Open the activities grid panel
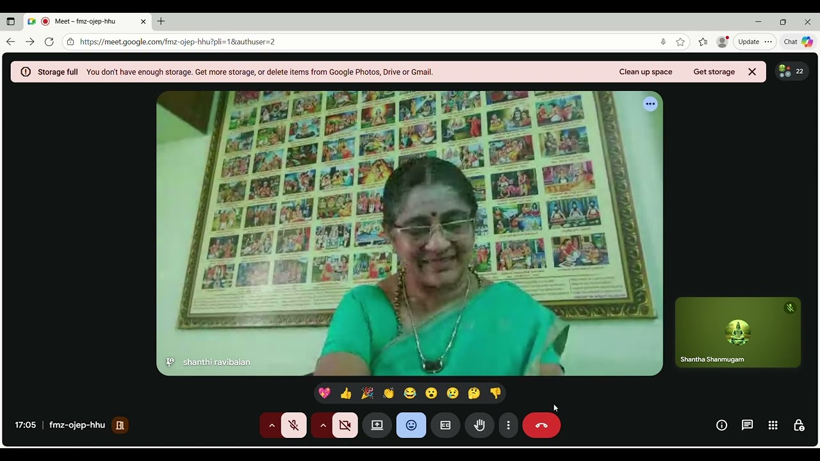This screenshot has height=461, width=820. coord(773,425)
